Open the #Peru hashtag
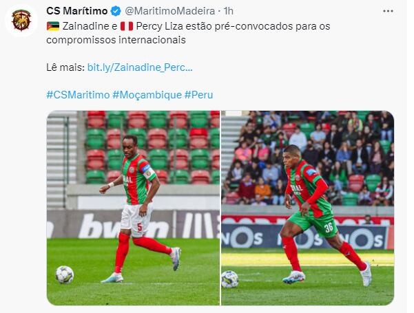This screenshot has height=313, width=414. click(198, 95)
